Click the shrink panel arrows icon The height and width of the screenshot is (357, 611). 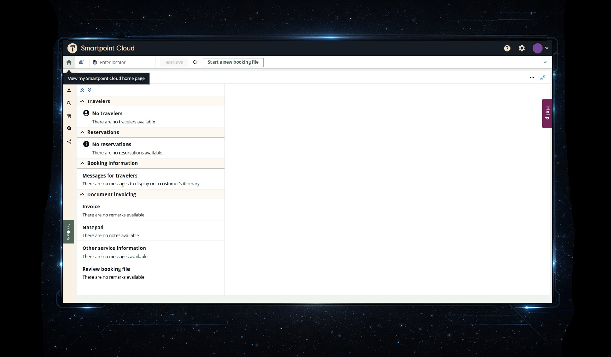click(x=543, y=78)
